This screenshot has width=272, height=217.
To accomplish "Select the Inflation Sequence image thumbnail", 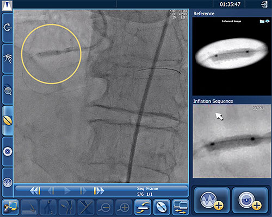I will [x=232, y=141].
